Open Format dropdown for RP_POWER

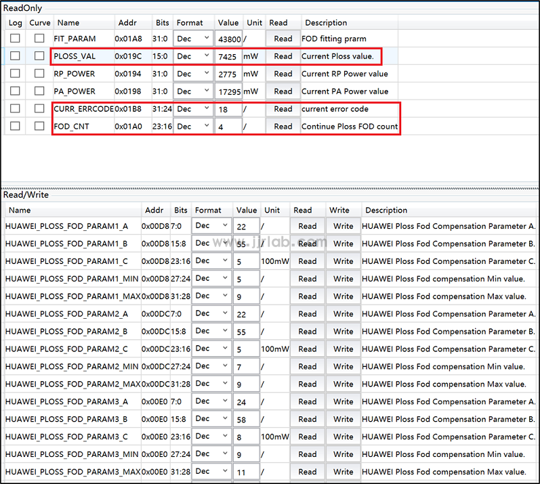193,74
